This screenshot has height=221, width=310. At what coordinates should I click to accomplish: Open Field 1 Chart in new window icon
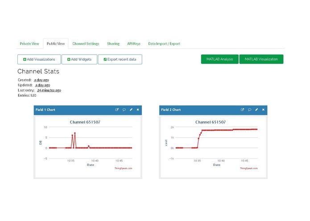point(117,110)
